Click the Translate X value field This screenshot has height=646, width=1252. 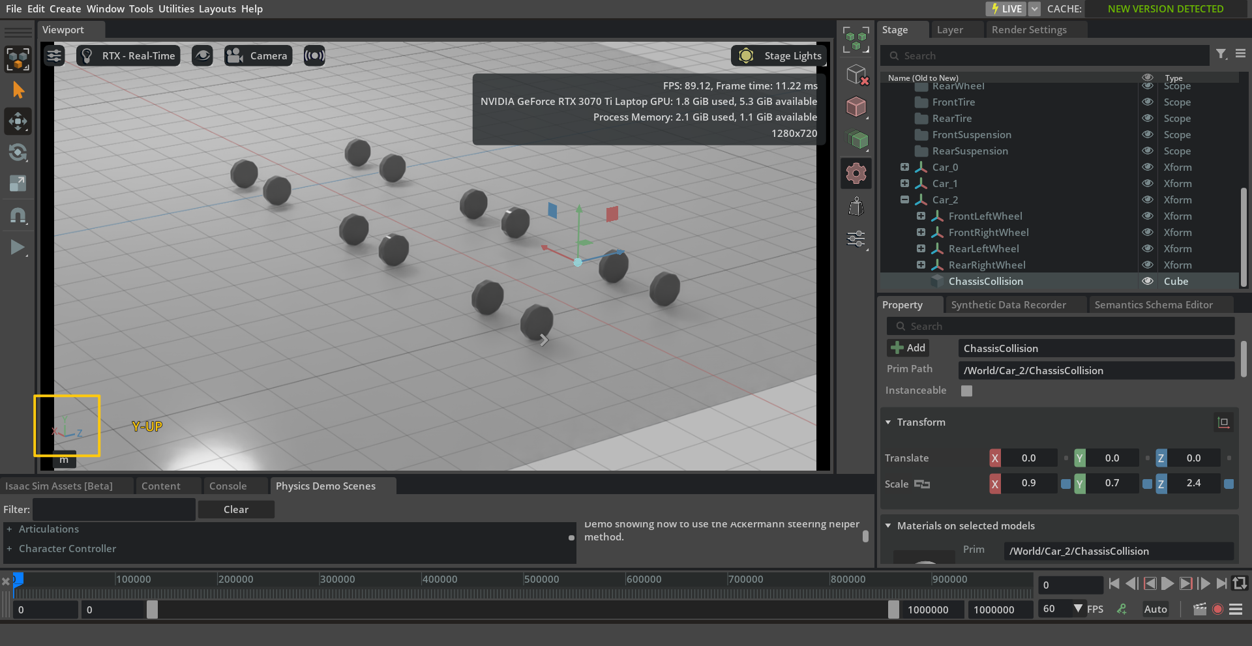coord(1028,458)
